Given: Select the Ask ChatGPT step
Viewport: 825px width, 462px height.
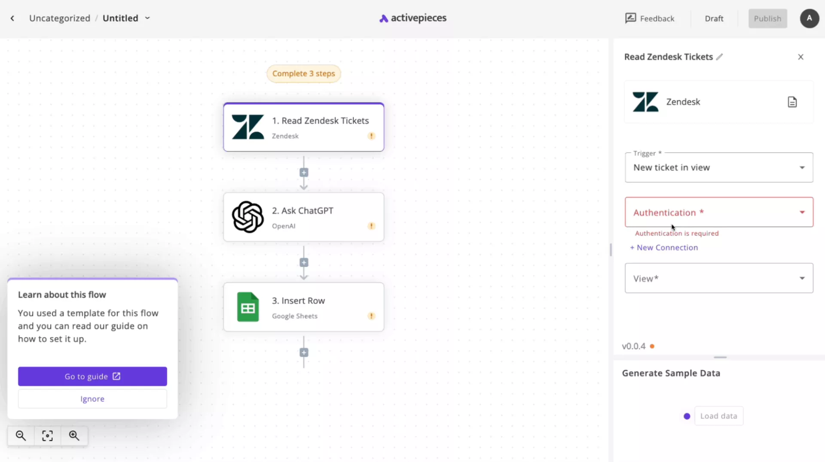Looking at the screenshot, I should (303, 217).
